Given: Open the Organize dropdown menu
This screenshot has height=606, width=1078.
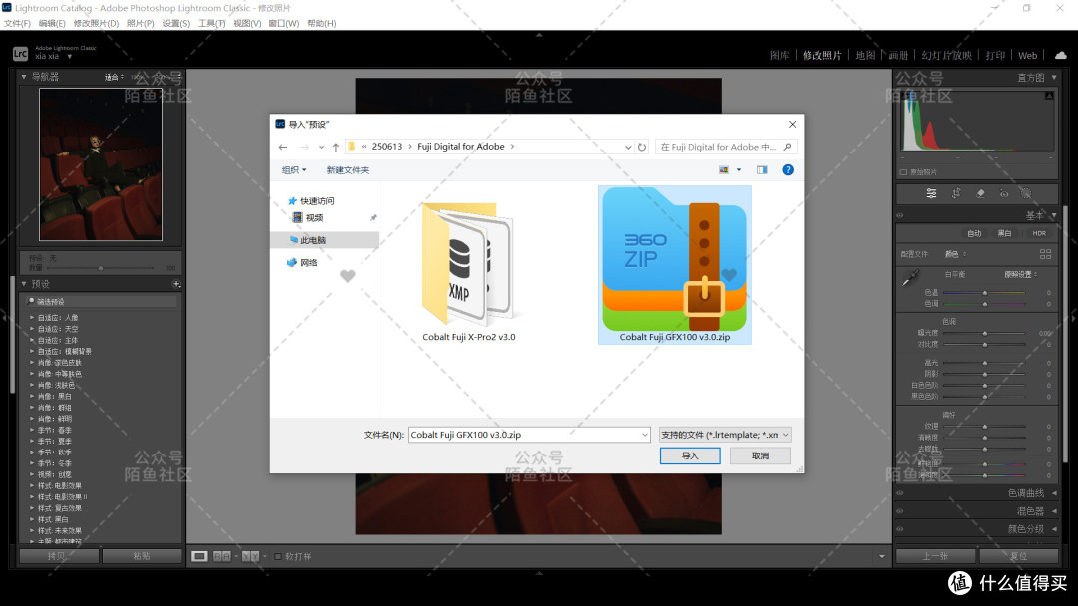Looking at the screenshot, I should 294,170.
